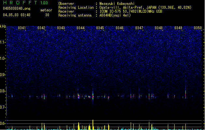Click the 0346 time marker
This screenshot has height=130, width=205.
120,28
